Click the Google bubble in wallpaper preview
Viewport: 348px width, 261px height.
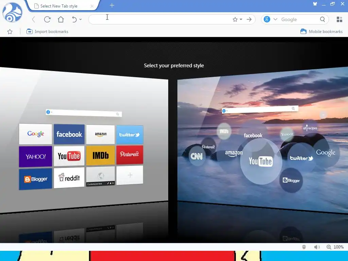tap(326, 153)
